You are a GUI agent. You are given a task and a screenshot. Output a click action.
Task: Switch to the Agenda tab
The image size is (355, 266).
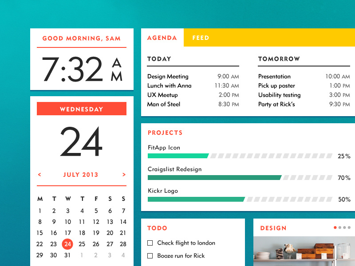pyautogui.click(x=162, y=38)
